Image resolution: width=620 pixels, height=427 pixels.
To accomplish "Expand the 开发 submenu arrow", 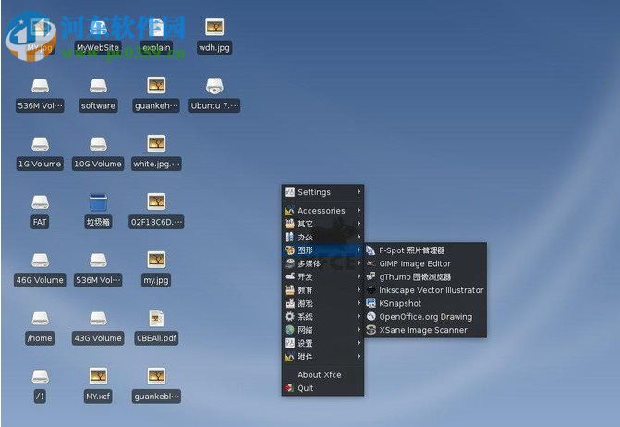I will tap(359, 276).
